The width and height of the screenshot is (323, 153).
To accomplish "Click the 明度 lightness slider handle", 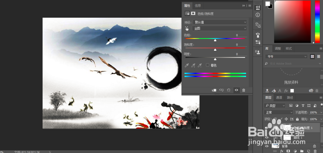I will pos(215,59).
